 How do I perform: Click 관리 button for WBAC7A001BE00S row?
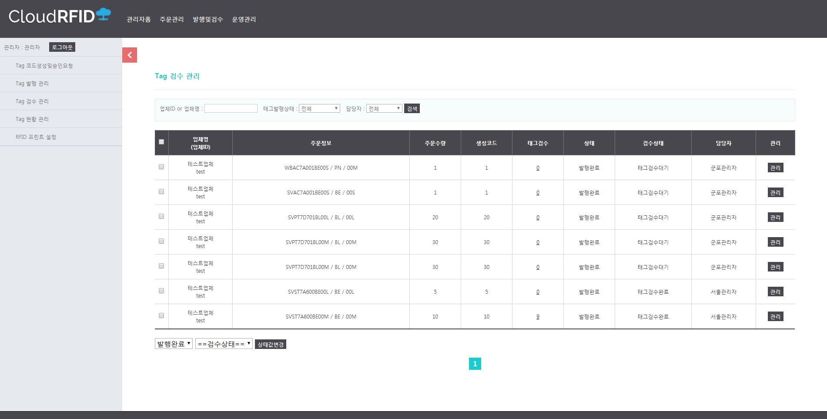775,168
